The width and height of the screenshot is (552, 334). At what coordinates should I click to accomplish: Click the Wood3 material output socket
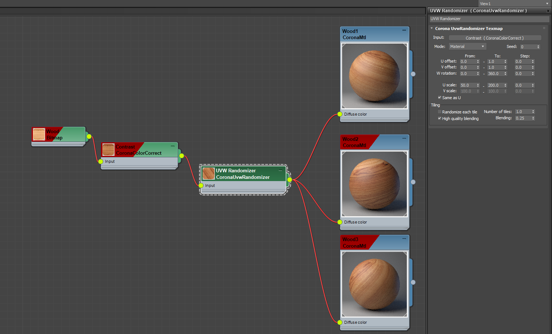tap(413, 282)
